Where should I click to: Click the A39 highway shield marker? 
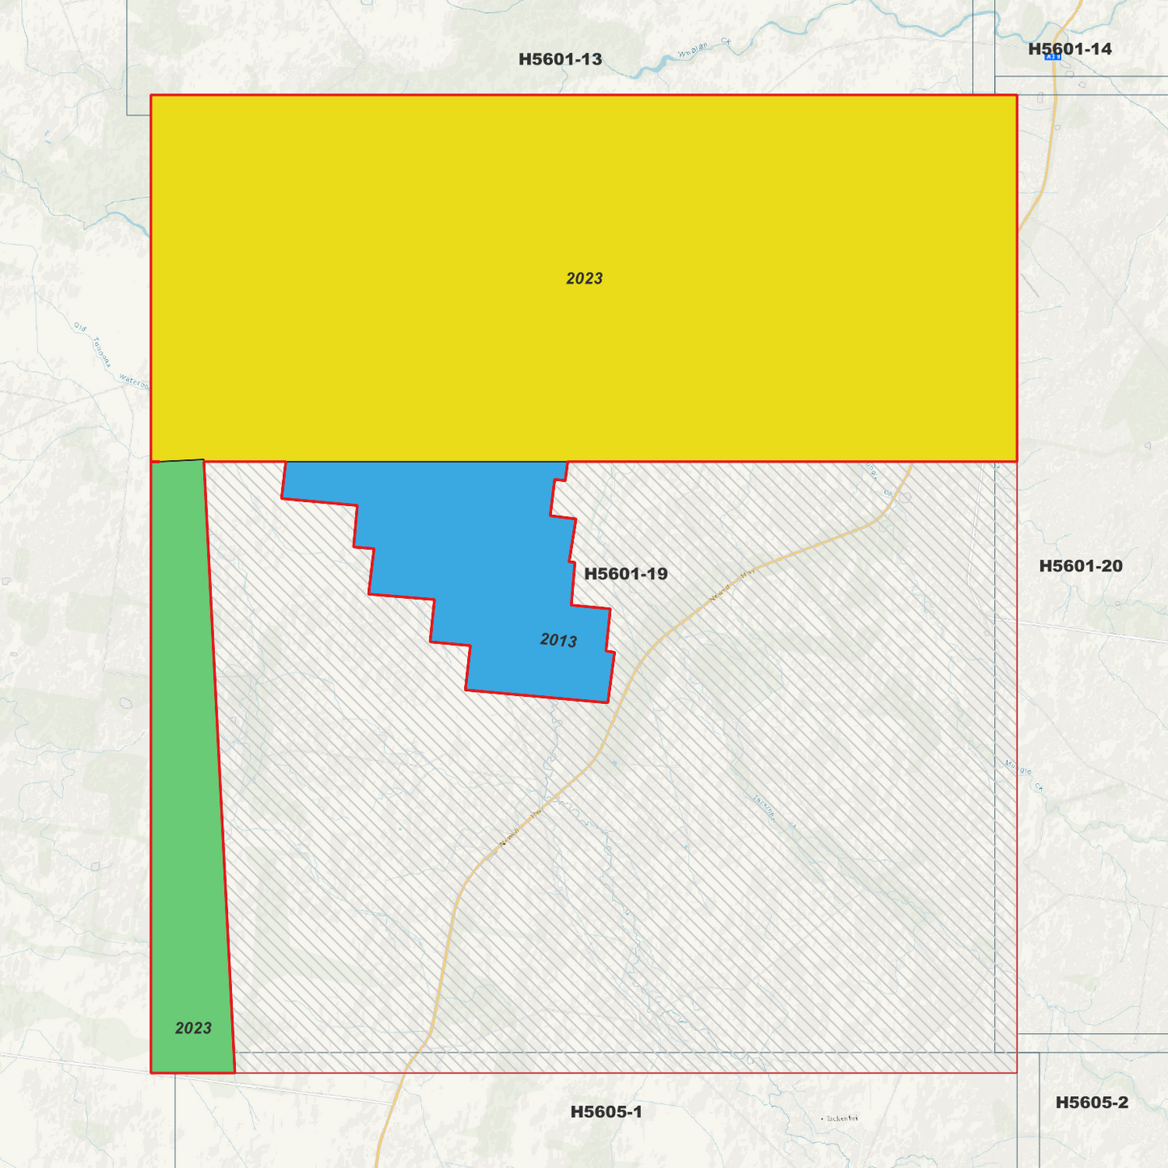1052,57
